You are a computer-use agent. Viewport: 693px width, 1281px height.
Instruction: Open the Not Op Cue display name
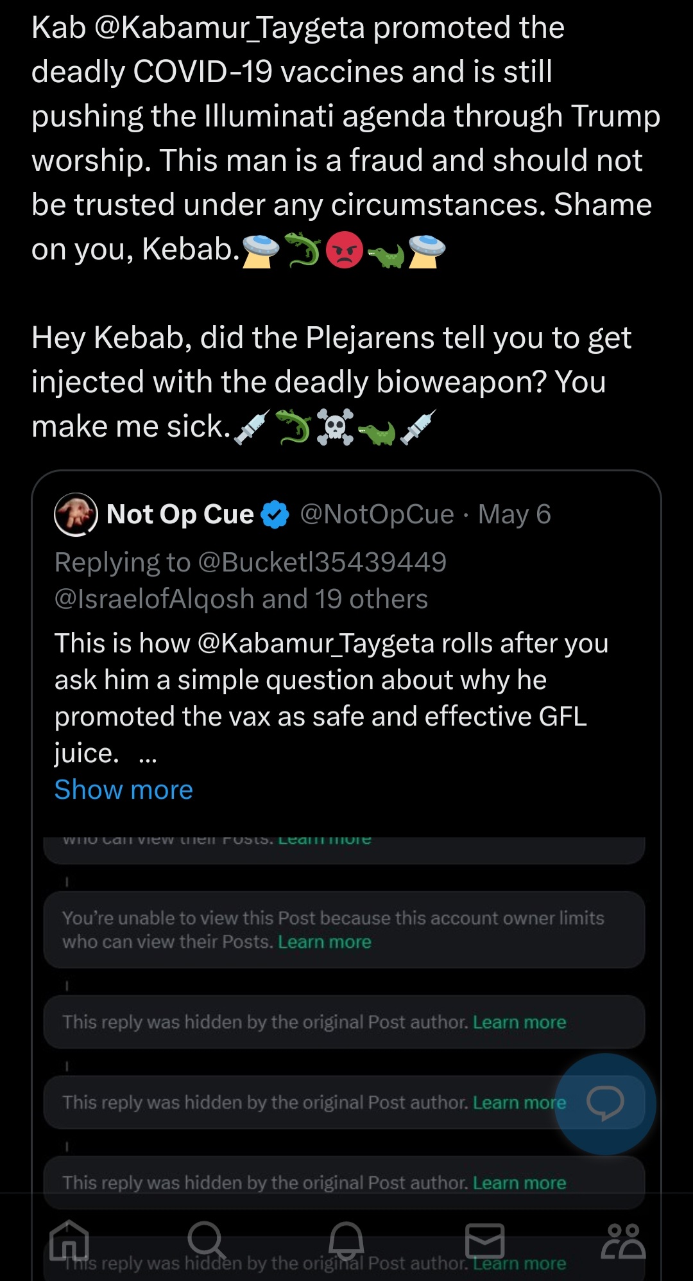click(x=180, y=514)
